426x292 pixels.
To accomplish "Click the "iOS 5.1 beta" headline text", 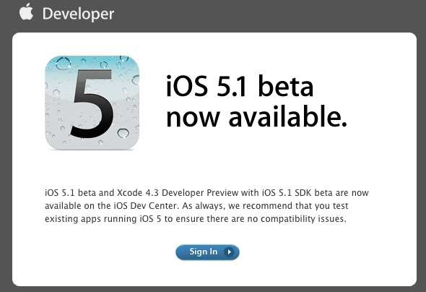I will point(240,86).
